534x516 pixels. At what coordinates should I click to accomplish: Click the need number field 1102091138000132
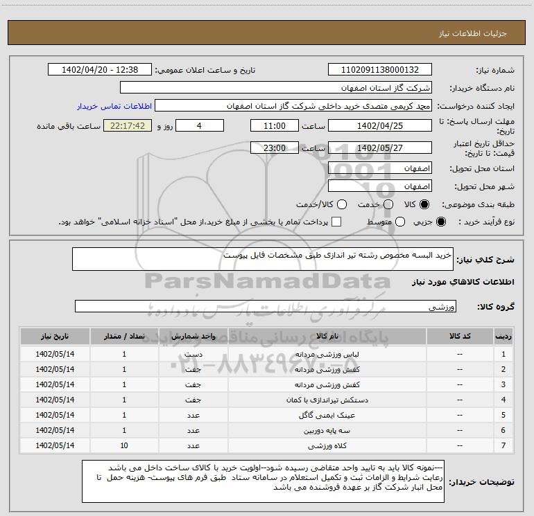(380, 69)
